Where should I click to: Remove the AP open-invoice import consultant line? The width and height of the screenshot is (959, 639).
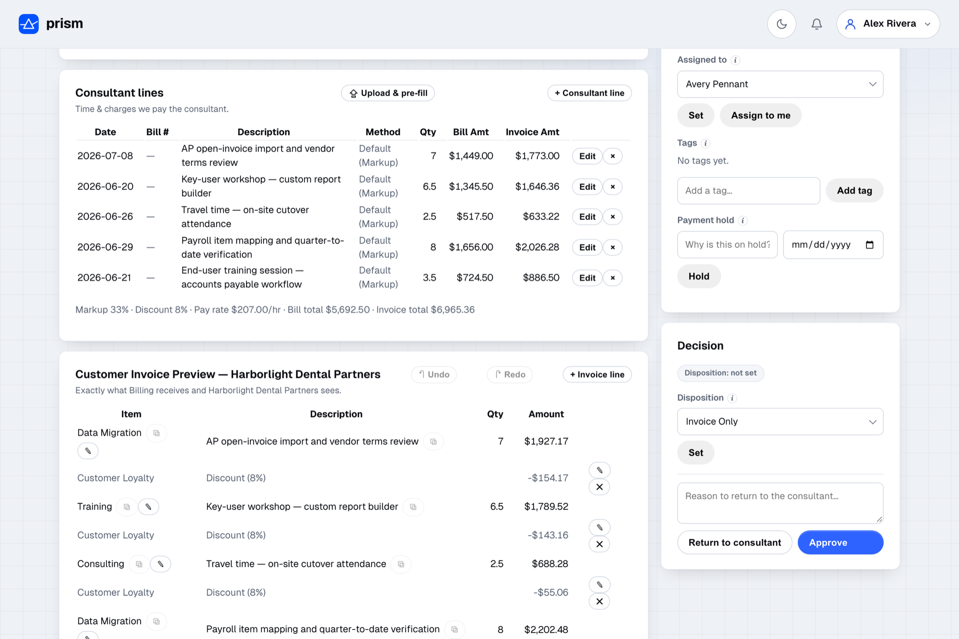tap(612, 156)
